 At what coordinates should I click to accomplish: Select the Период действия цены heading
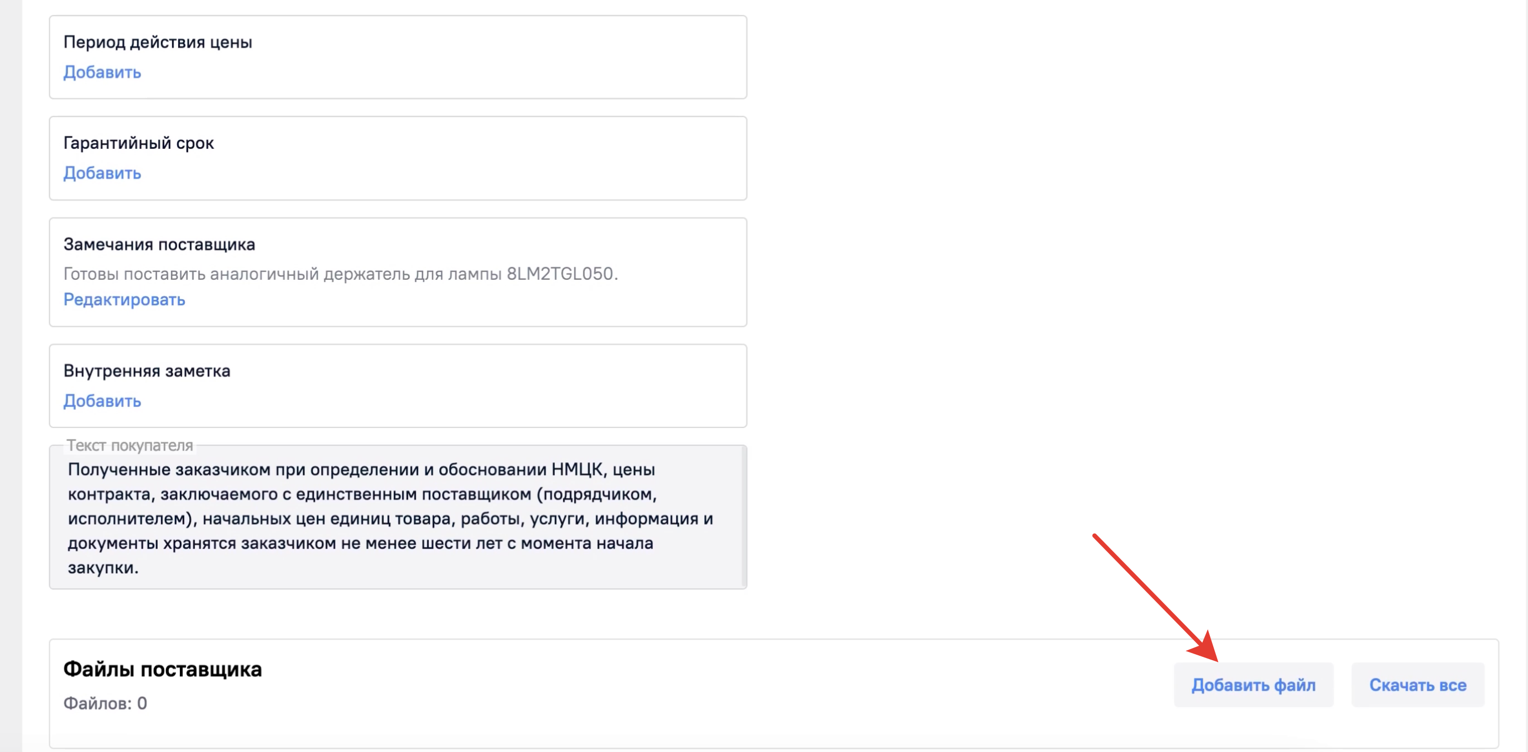click(158, 42)
